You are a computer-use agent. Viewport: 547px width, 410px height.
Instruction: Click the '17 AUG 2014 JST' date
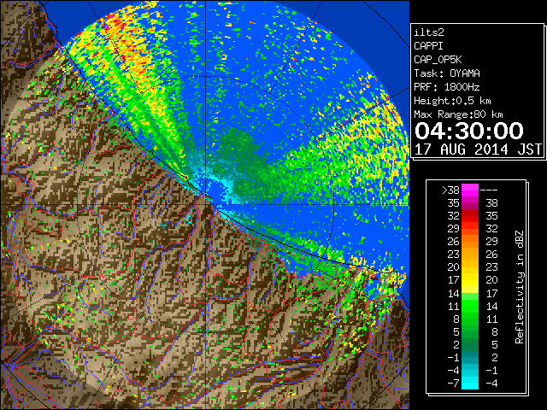tap(478, 149)
